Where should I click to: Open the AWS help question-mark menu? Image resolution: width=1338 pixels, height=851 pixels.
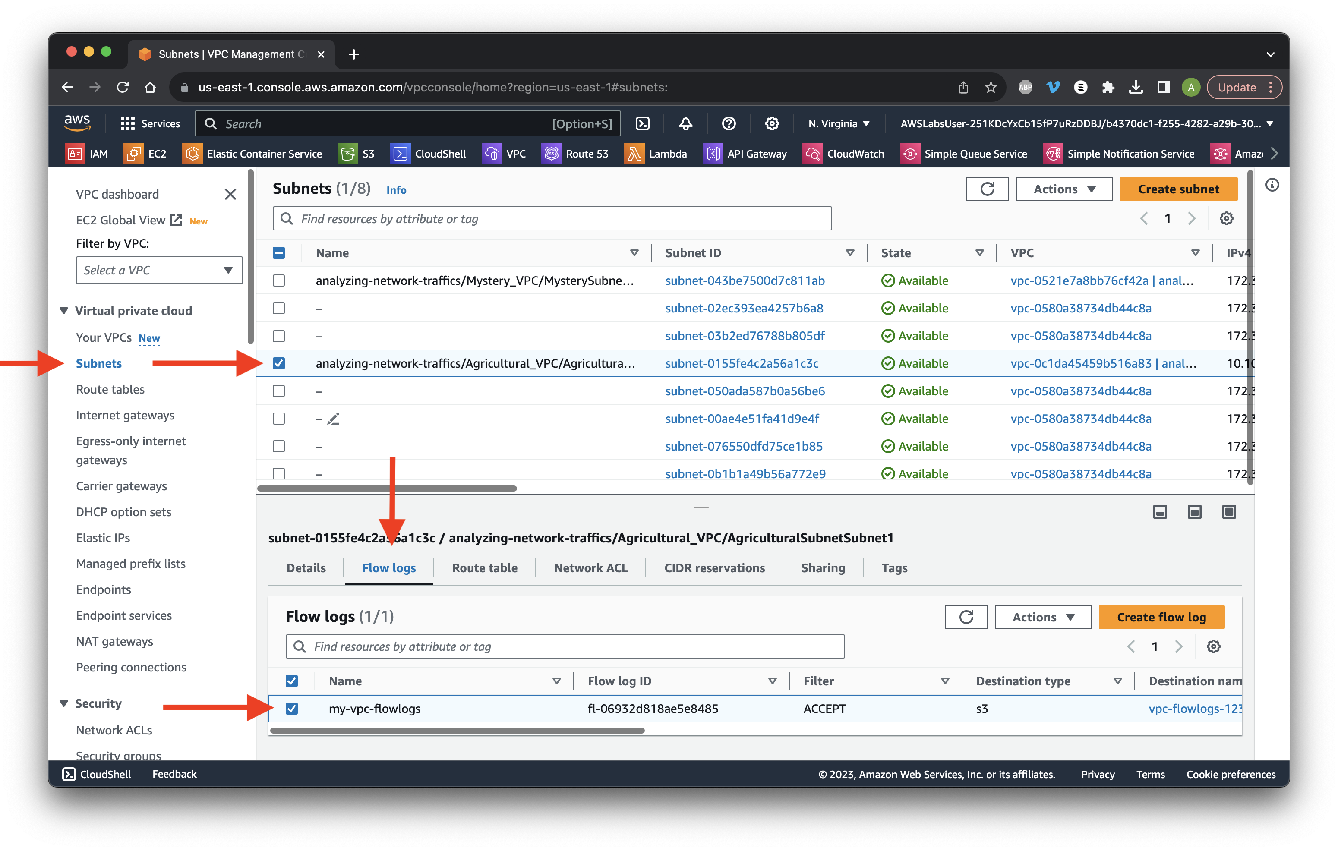point(729,123)
